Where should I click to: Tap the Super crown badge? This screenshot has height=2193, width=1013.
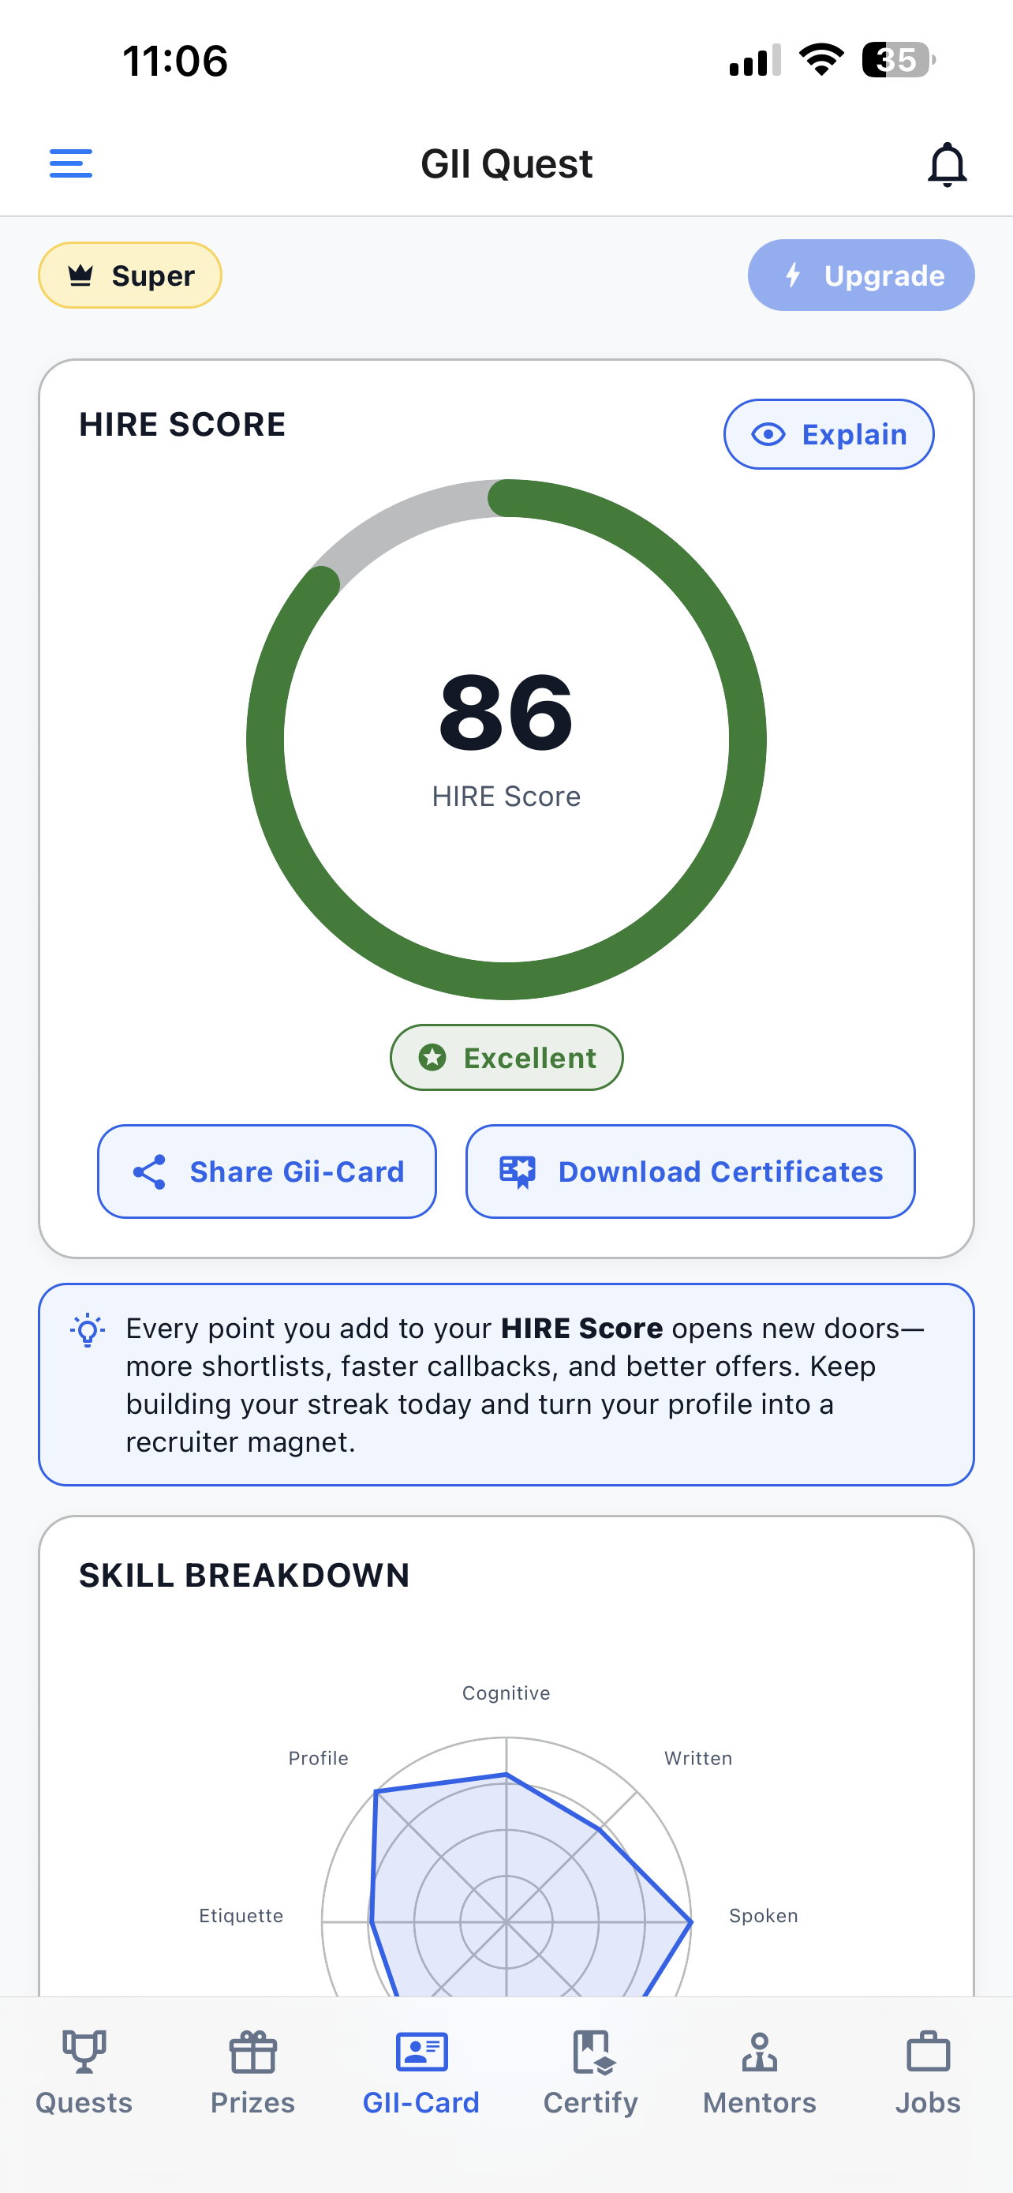(x=130, y=275)
